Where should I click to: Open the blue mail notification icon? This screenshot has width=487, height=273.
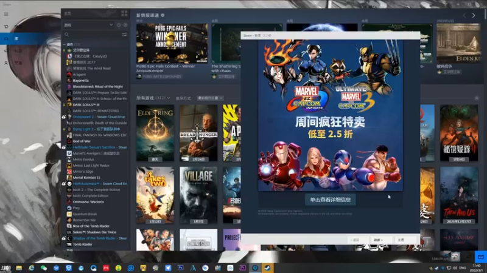480,257
